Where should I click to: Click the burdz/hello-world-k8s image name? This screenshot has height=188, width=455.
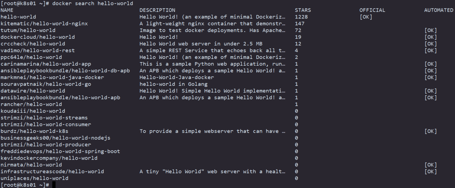pos(34,131)
